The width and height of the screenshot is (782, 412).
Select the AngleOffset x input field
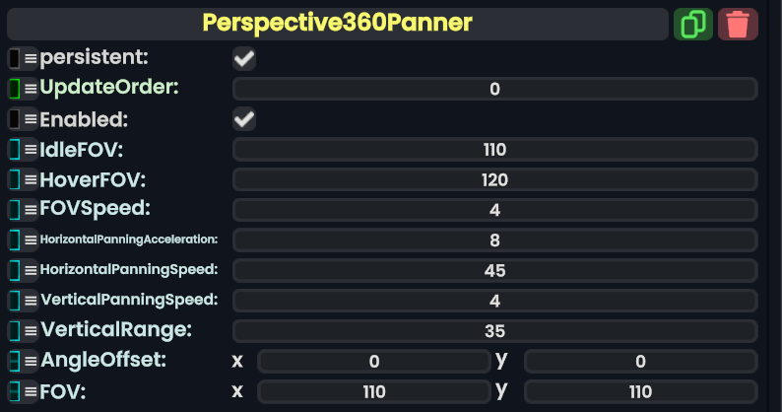[x=373, y=362]
